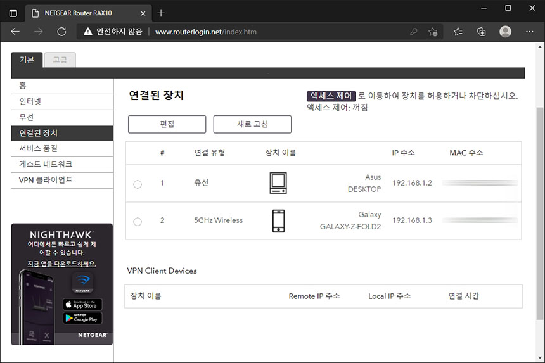This screenshot has height=363, width=545.
Task: Click the 연결 유형 column header
Action: coord(210,153)
